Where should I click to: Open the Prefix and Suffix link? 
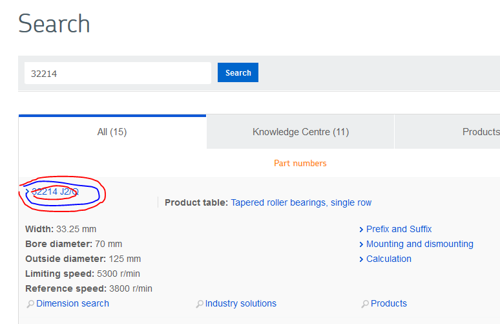point(399,230)
